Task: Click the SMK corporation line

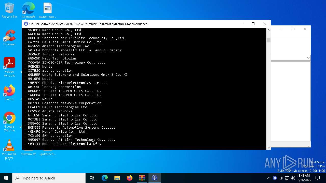Action: [x=48, y=136]
